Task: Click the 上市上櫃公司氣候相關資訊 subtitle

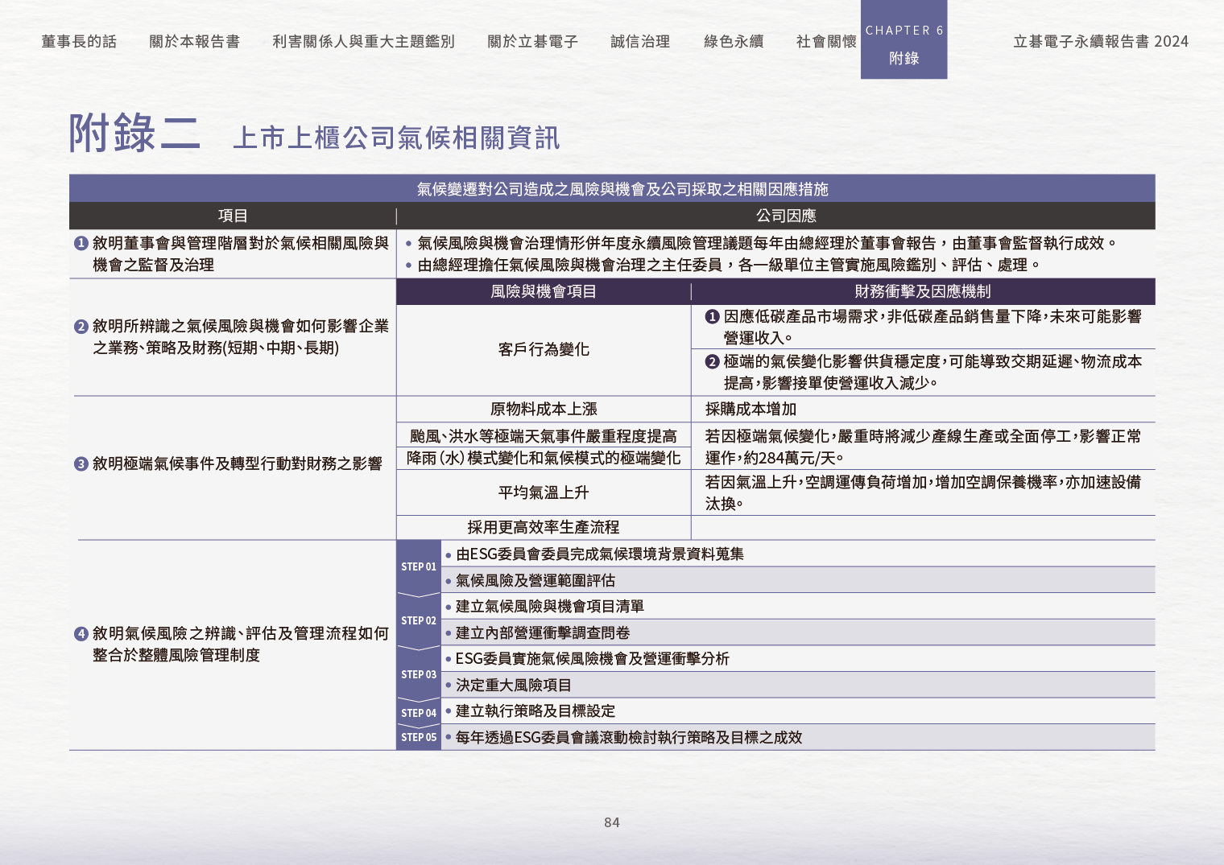Action: (395, 138)
